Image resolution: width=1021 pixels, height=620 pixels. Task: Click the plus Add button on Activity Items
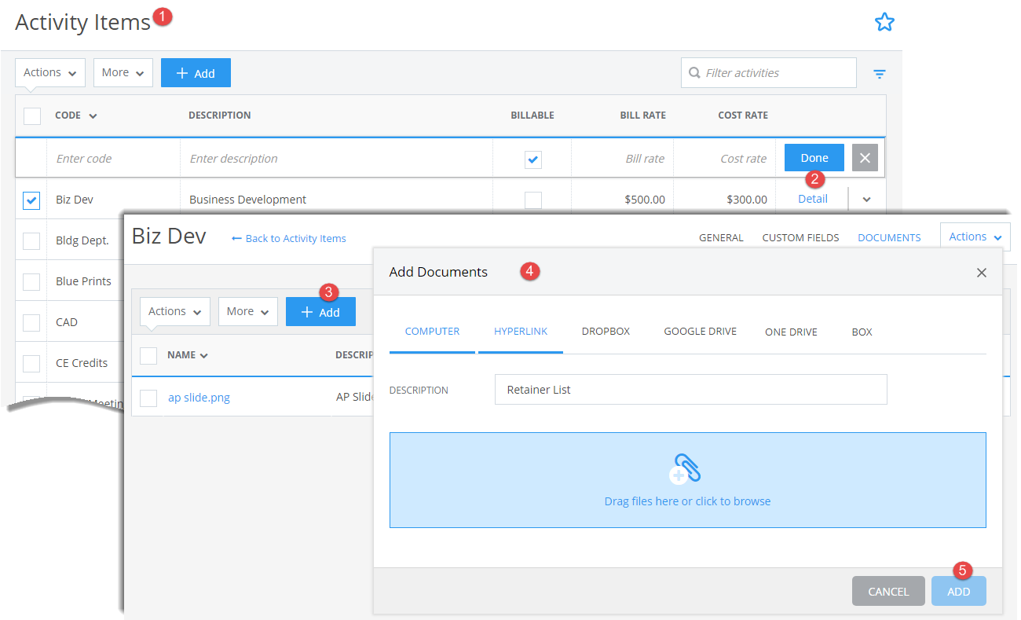[196, 72]
